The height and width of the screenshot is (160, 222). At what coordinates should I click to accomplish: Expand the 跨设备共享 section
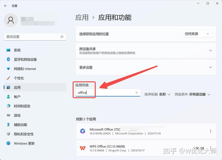pyautogui.click(x=211, y=51)
